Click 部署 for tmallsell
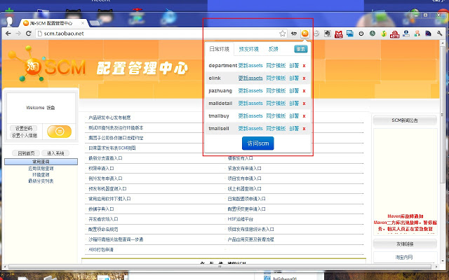 tap(294, 128)
